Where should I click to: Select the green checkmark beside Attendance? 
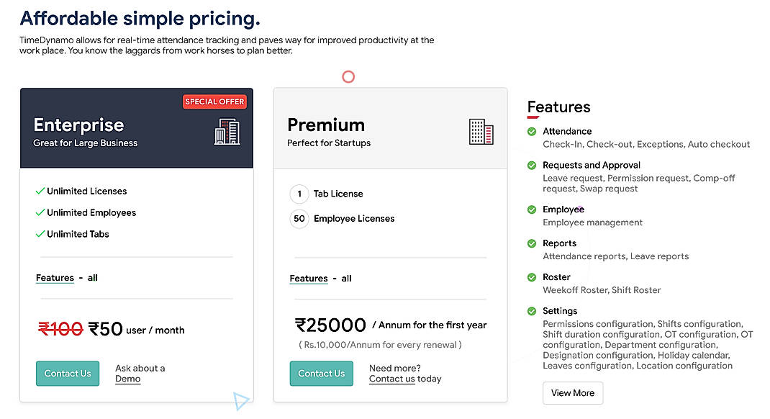click(x=532, y=132)
